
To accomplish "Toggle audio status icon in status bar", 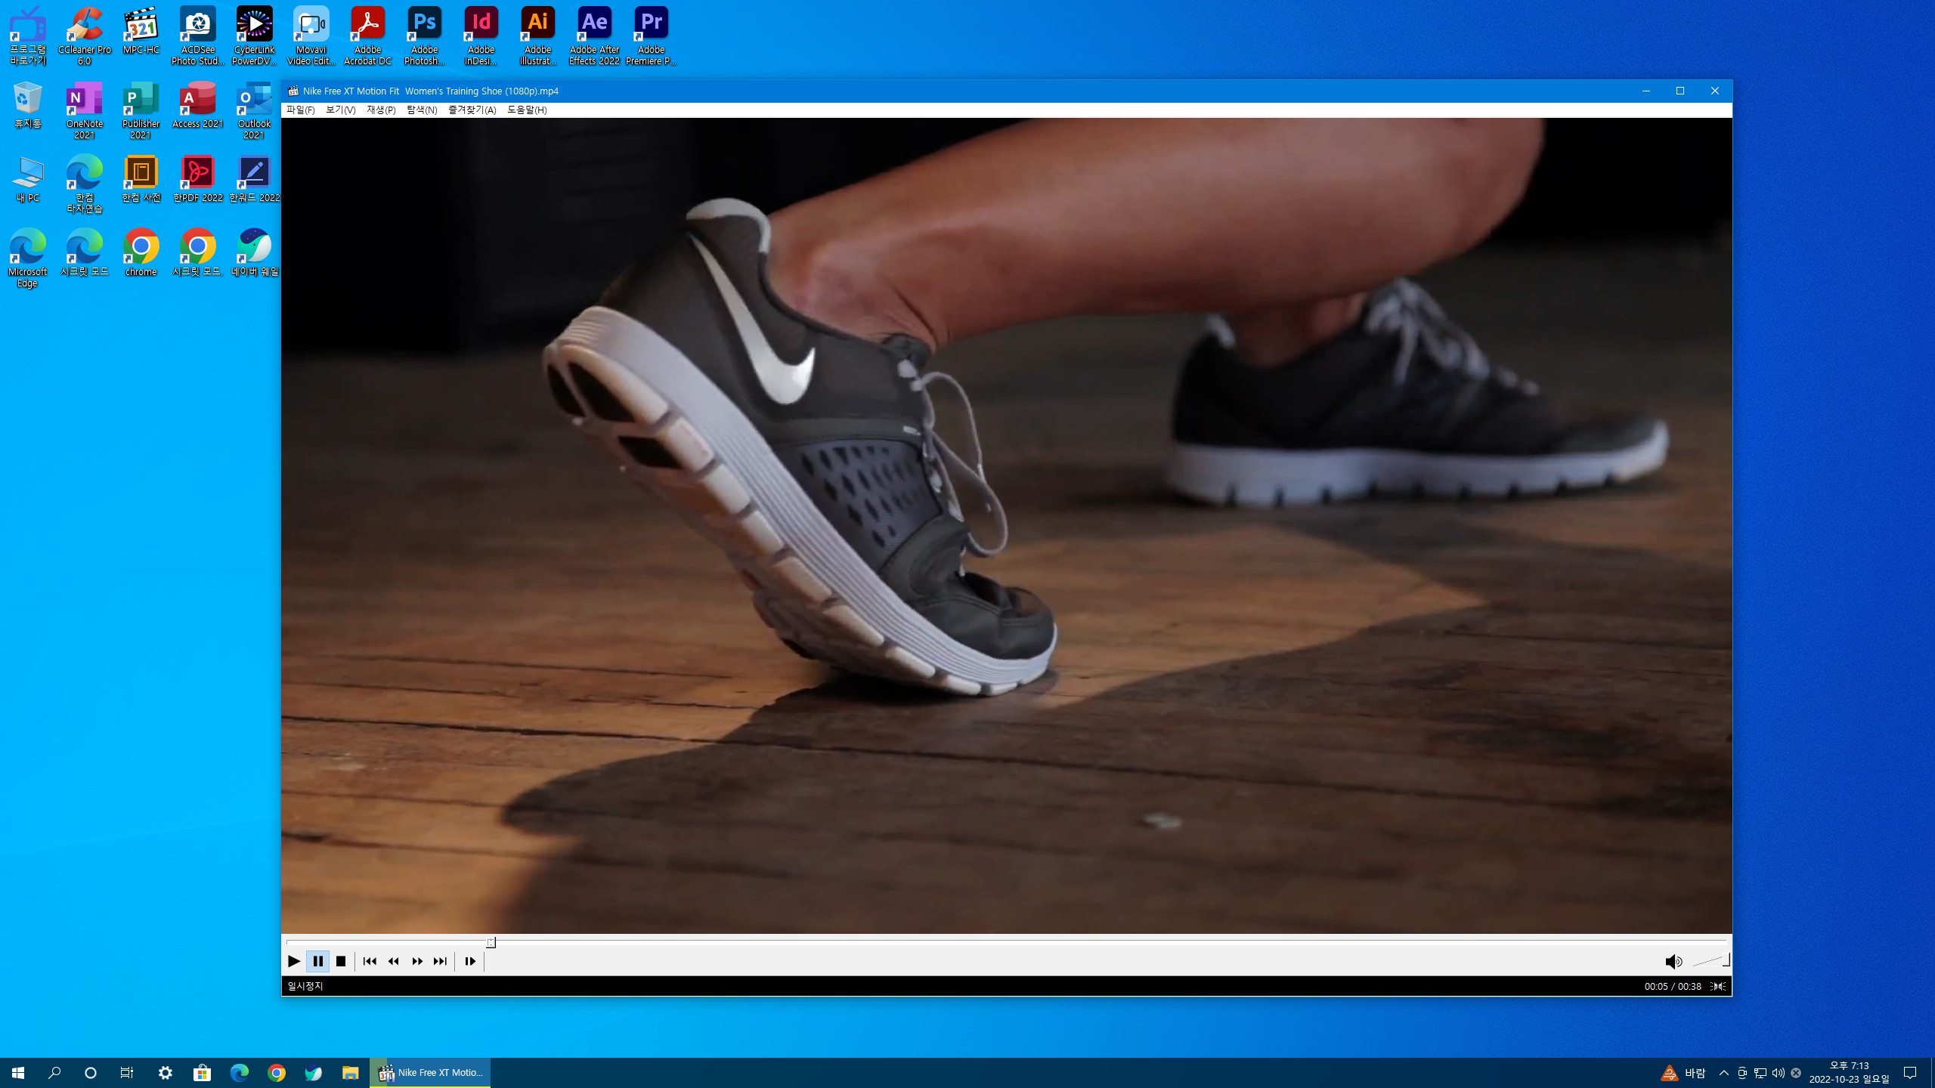I will point(1718,986).
